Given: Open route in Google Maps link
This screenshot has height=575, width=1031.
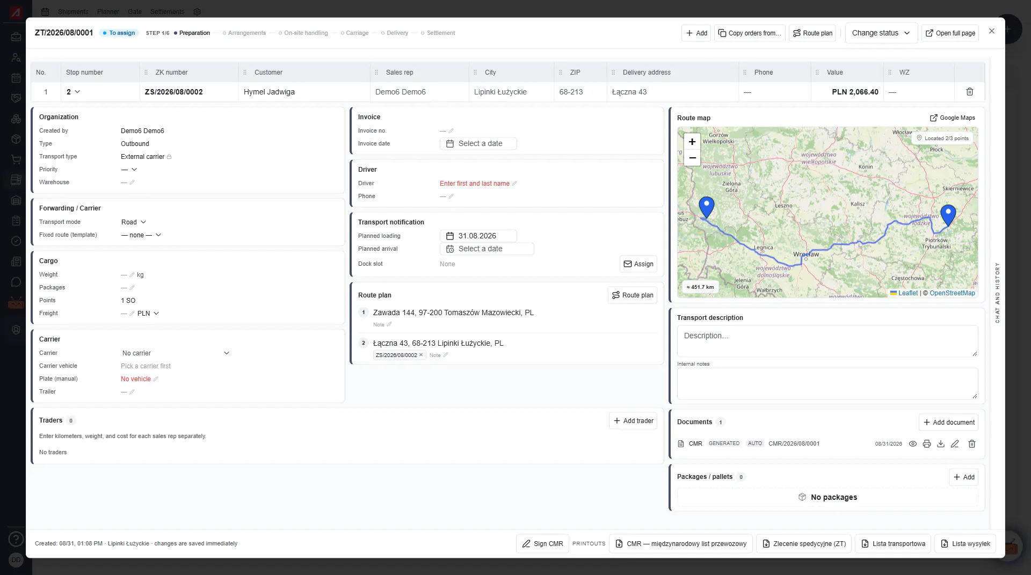Looking at the screenshot, I should point(953,118).
